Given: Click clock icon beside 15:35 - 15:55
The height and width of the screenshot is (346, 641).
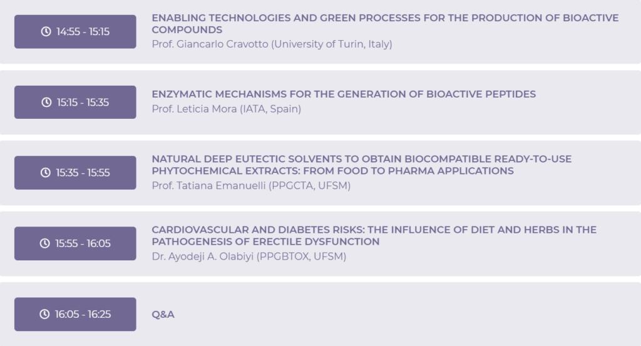Looking at the screenshot, I should click(x=45, y=173).
